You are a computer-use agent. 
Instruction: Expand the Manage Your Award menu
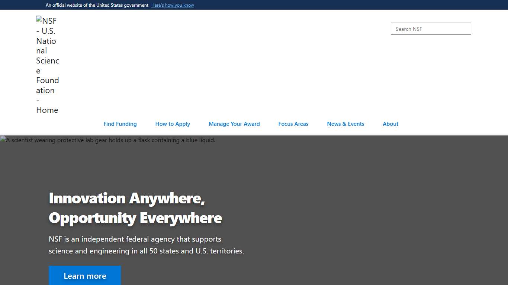coord(234,124)
